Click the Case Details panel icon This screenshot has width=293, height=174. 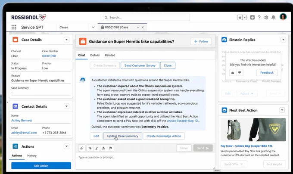pos(16,40)
